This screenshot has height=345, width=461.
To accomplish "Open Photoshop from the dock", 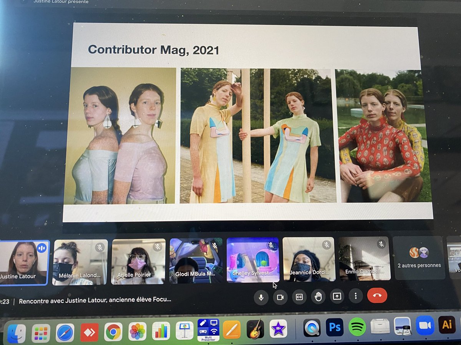I will pos(334,327).
